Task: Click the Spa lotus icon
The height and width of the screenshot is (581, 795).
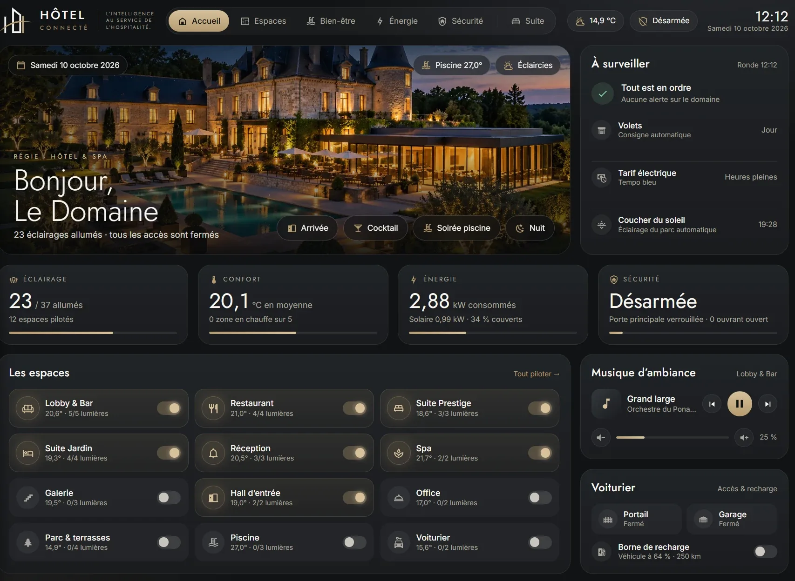Action: pyautogui.click(x=399, y=453)
